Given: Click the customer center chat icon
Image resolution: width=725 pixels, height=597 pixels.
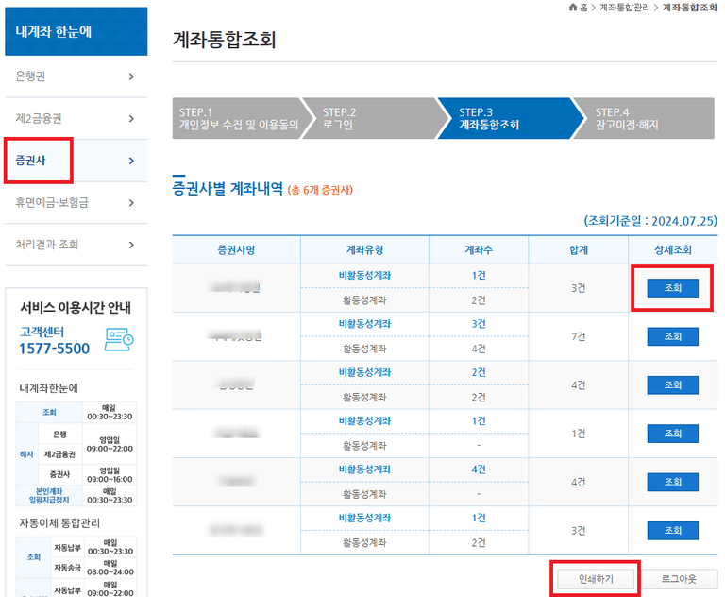Looking at the screenshot, I should [119, 339].
